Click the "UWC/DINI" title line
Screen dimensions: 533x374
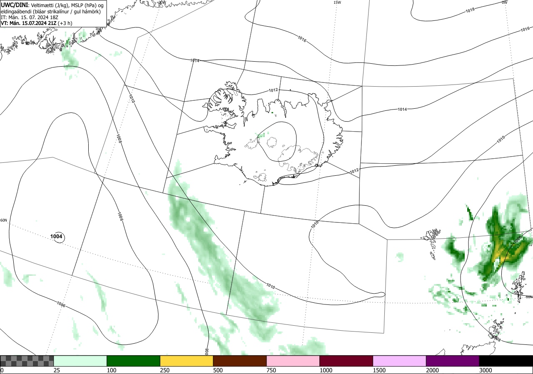pyautogui.click(x=52, y=5)
